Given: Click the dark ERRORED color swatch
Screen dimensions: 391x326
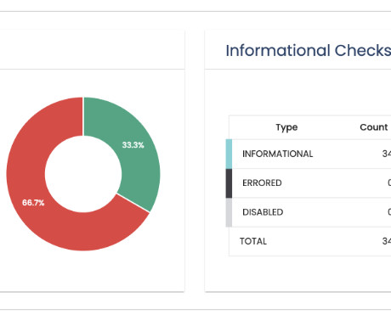Looking at the screenshot, I should tap(229, 183).
